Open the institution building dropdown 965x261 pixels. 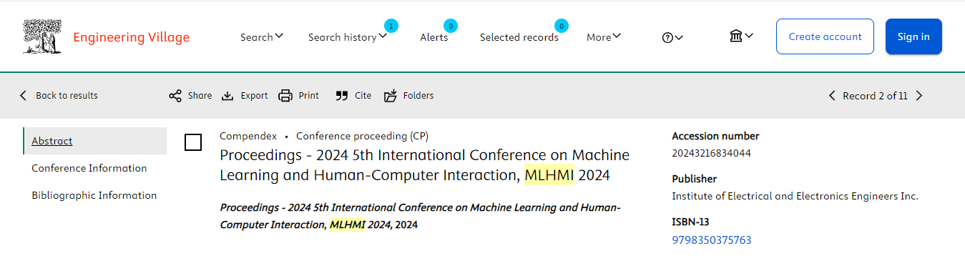tap(741, 36)
